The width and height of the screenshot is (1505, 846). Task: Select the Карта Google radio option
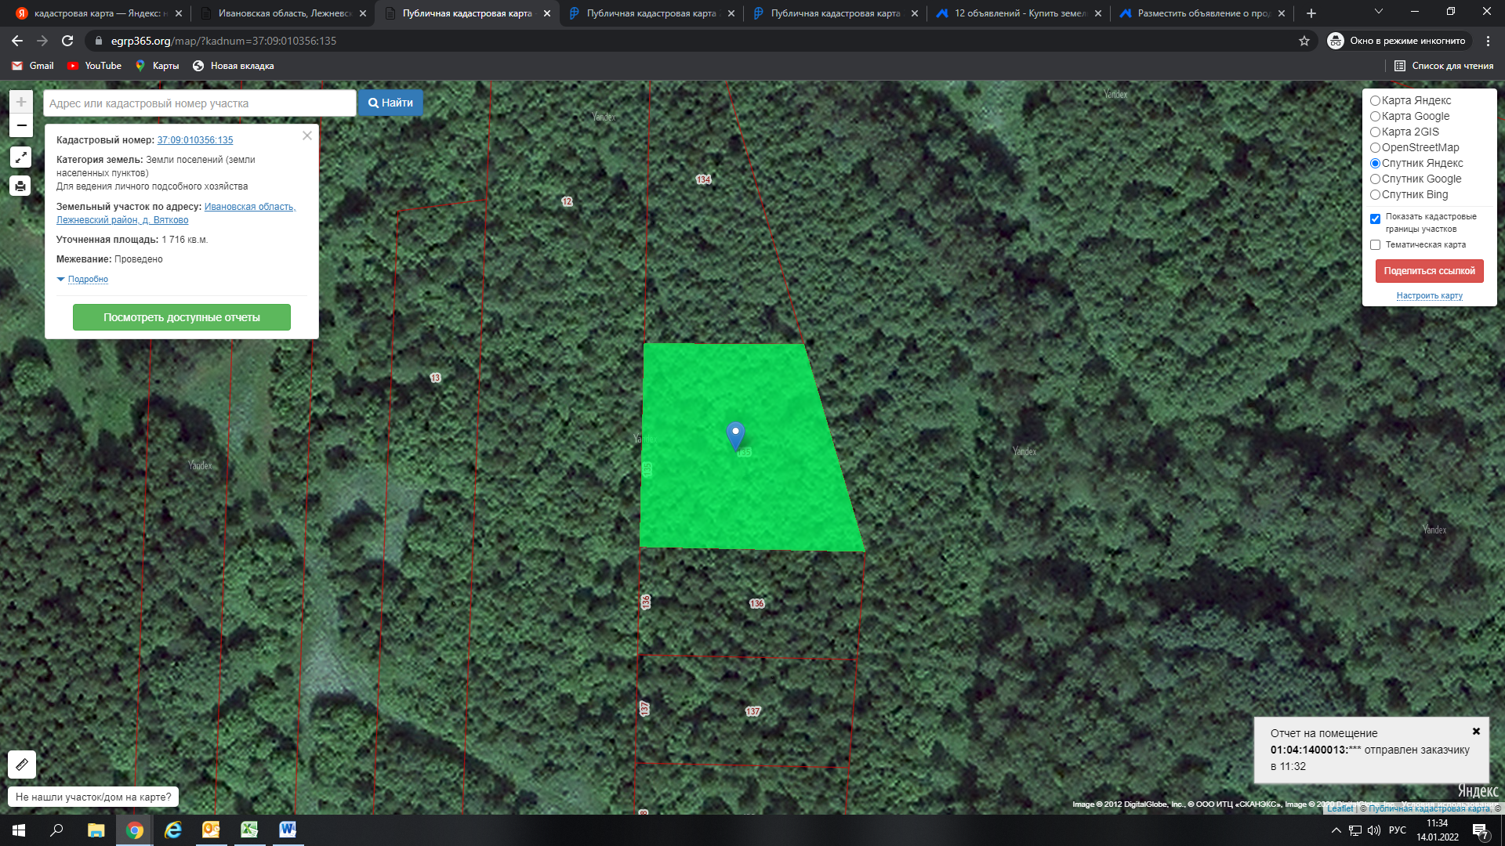coord(1375,116)
